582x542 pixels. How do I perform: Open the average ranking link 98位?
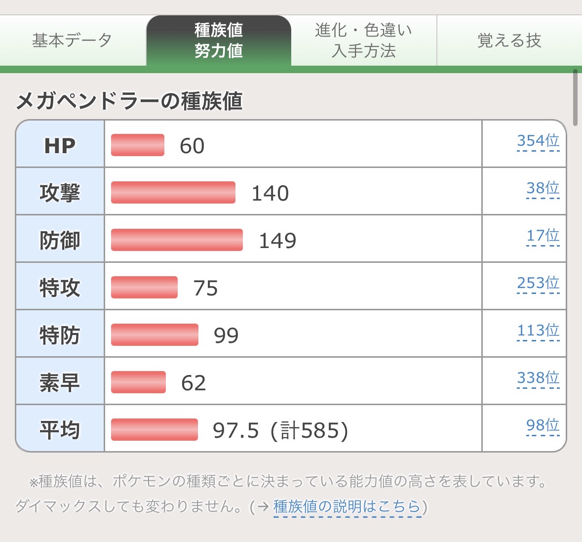coord(543,426)
